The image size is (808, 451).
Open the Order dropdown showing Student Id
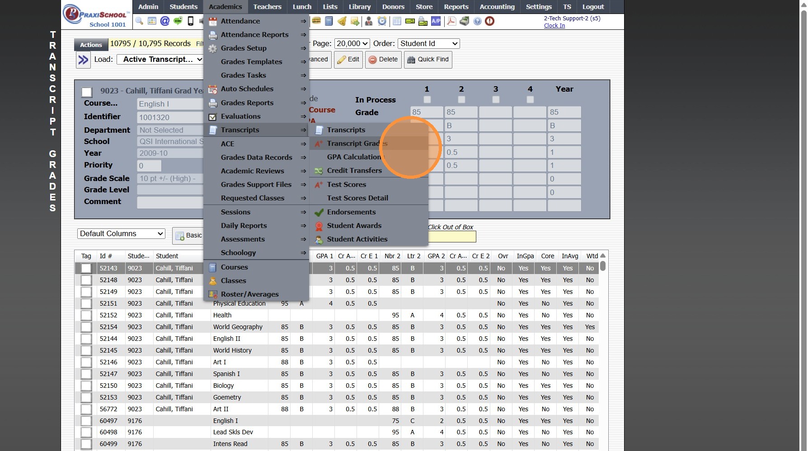(x=428, y=43)
